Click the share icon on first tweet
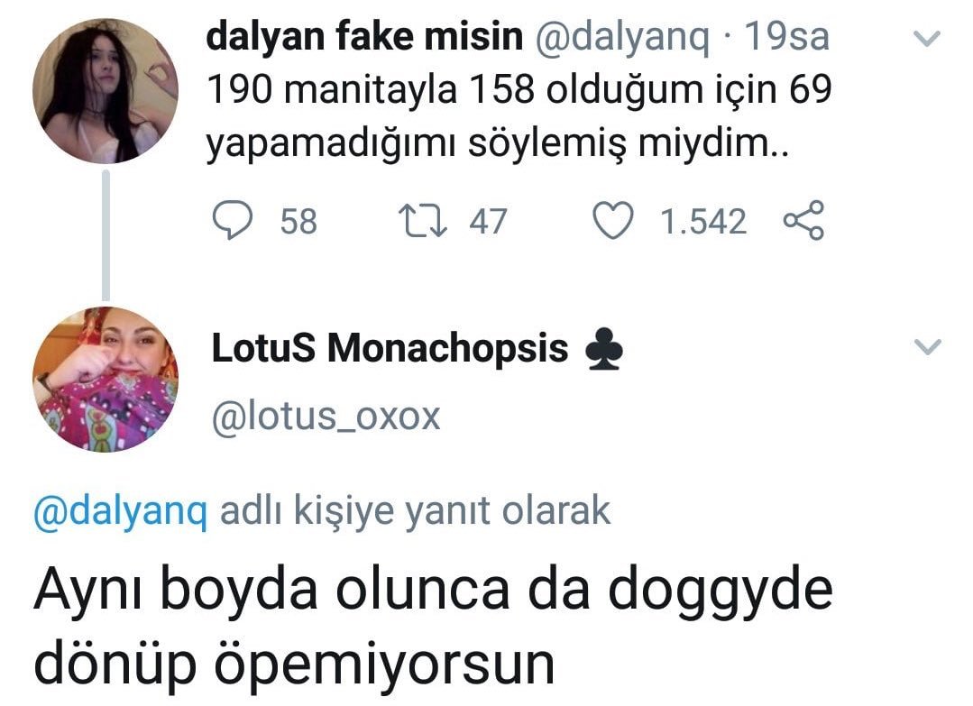 803,222
